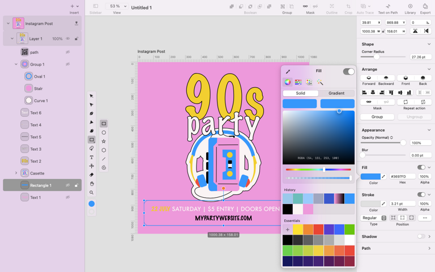Toggle visibility of Layer 1
The height and width of the screenshot is (272, 435).
point(68,39)
